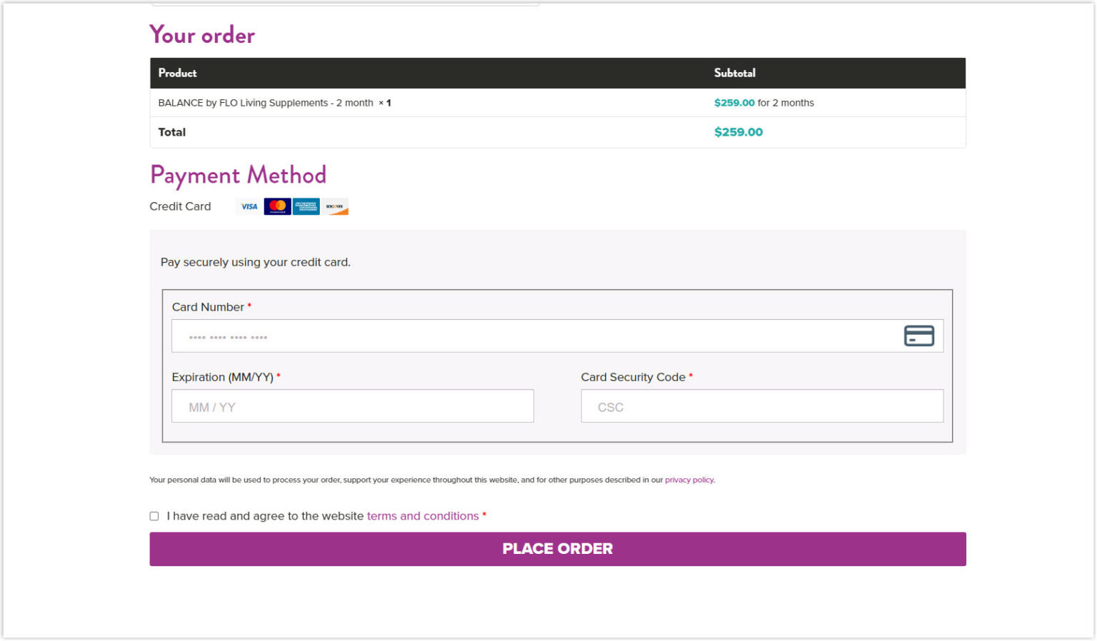The image size is (1097, 641).
Task: Click the Expiration MM/YY field
Action: click(352, 405)
